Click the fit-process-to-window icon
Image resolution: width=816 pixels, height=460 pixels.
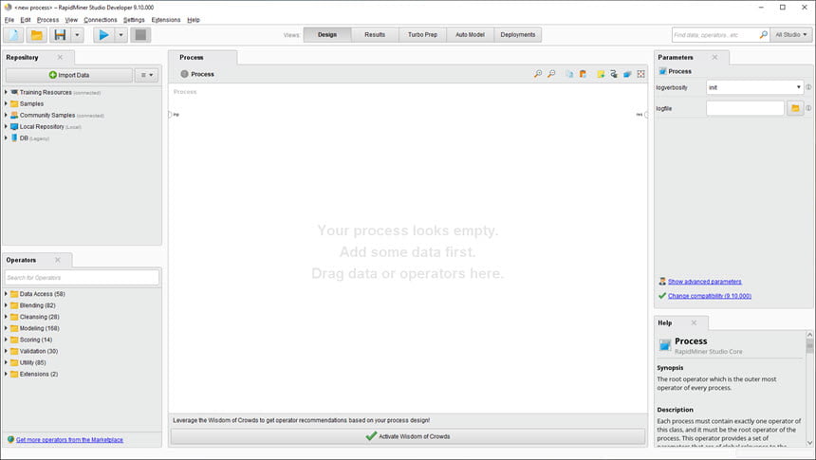(641, 74)
